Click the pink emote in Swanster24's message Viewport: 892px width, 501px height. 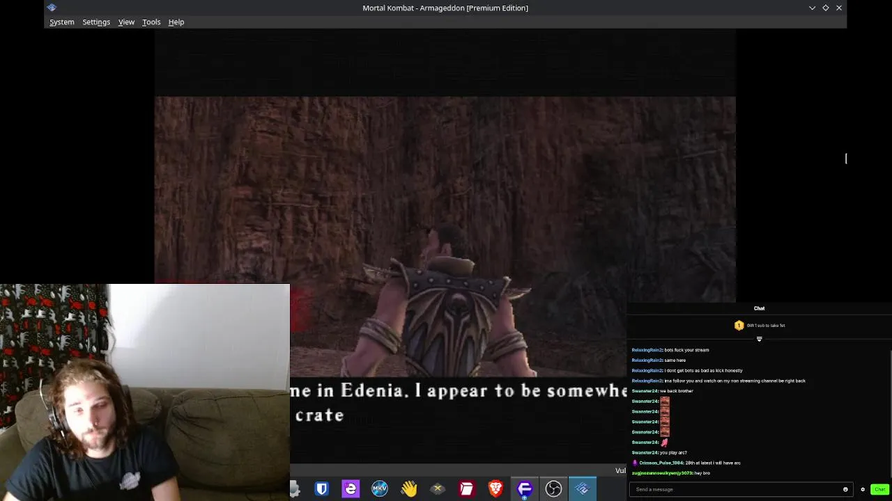point(664,443)
